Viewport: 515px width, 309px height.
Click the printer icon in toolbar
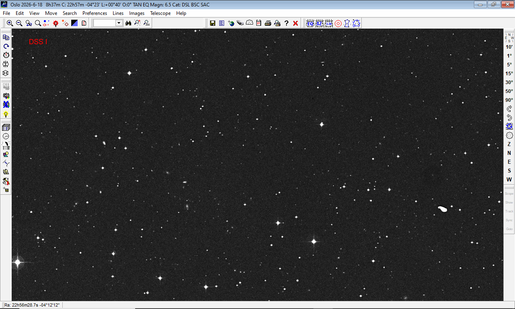point(268,23)
